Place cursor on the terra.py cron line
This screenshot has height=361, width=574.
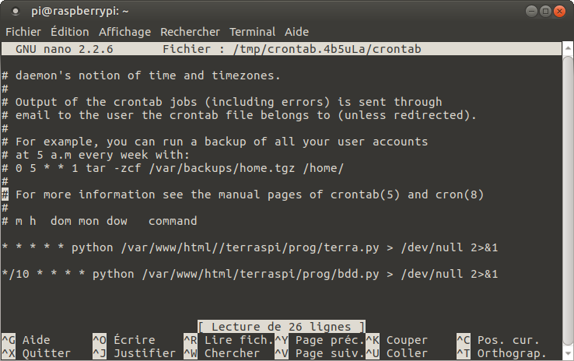(x=249, y=247)
